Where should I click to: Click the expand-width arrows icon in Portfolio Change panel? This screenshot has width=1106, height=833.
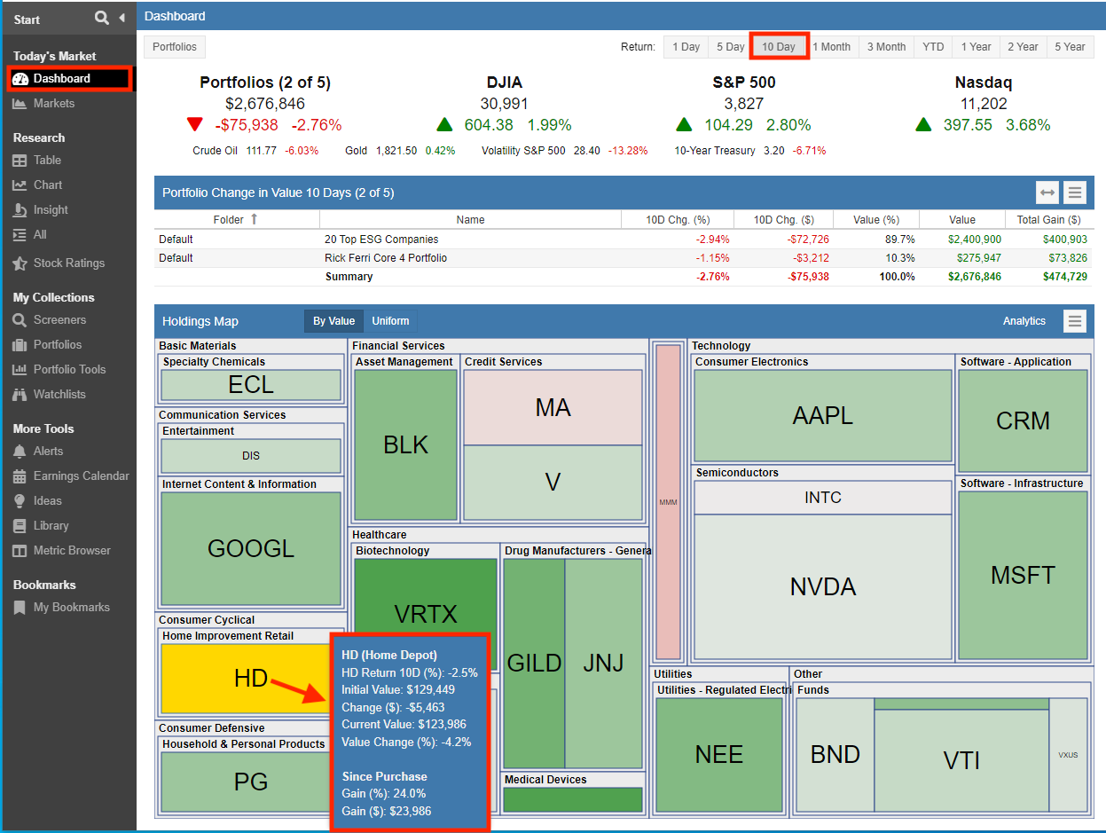(1047, 193)
